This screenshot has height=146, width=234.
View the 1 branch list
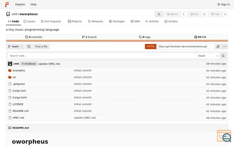click(x=89, y=37)
